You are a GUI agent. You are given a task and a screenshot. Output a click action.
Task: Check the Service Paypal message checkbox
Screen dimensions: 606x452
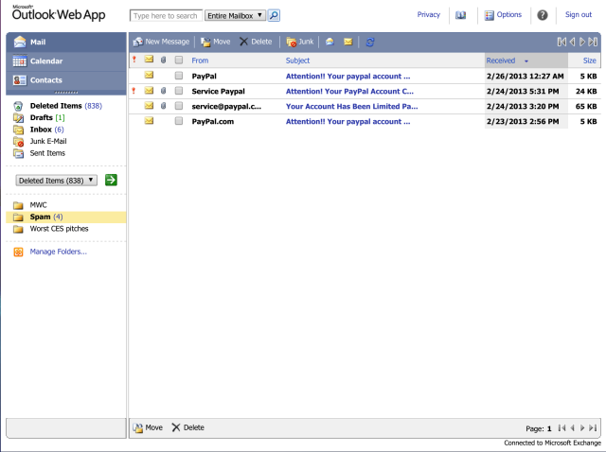pos(179,91)
